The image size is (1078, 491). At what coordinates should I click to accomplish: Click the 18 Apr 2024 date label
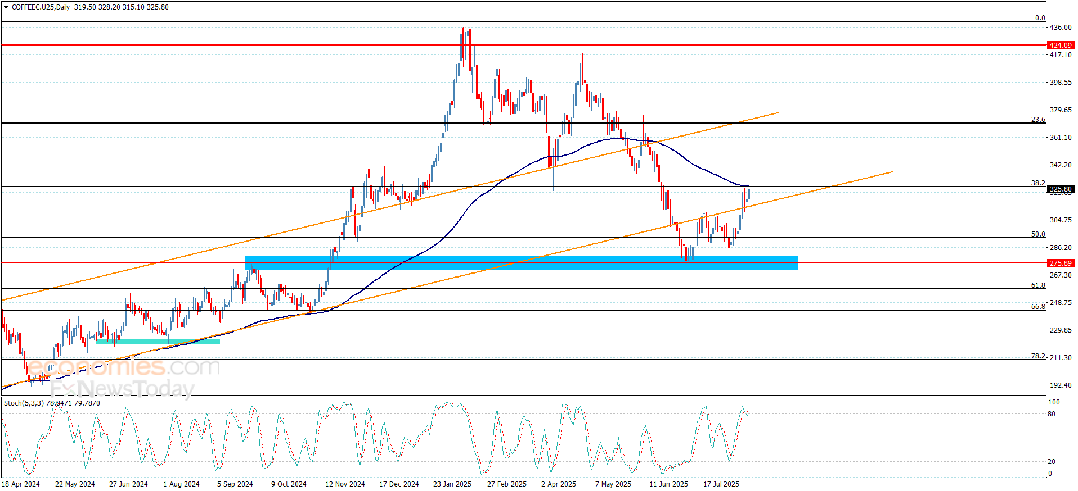(21, 484)
